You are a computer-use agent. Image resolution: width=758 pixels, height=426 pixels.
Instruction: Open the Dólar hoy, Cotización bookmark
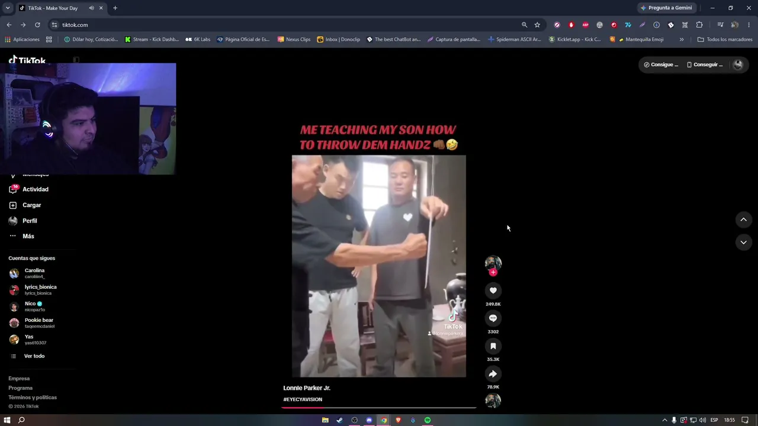91,40
